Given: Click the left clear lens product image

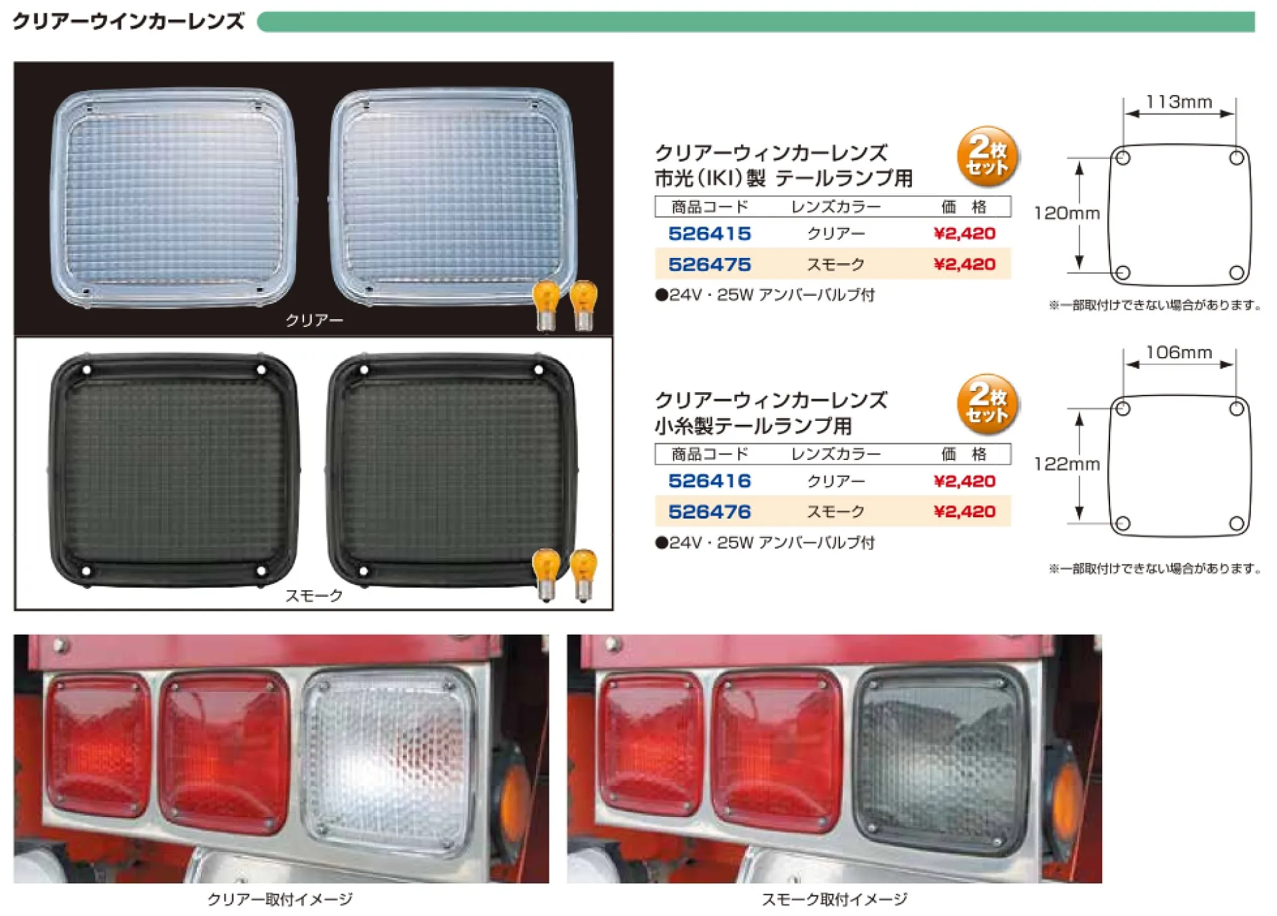Looking at the screenshot, I should point(174,198).
